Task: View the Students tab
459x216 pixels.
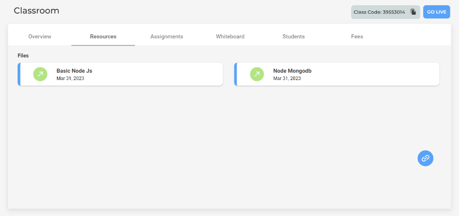Action: point(294,36)
